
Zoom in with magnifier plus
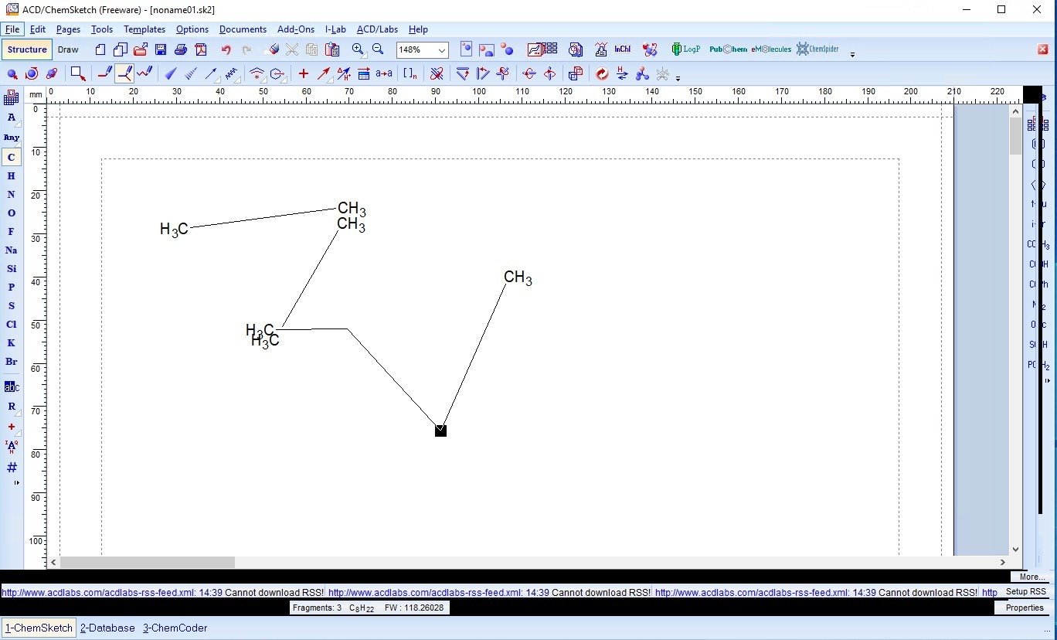click(358, 49)
